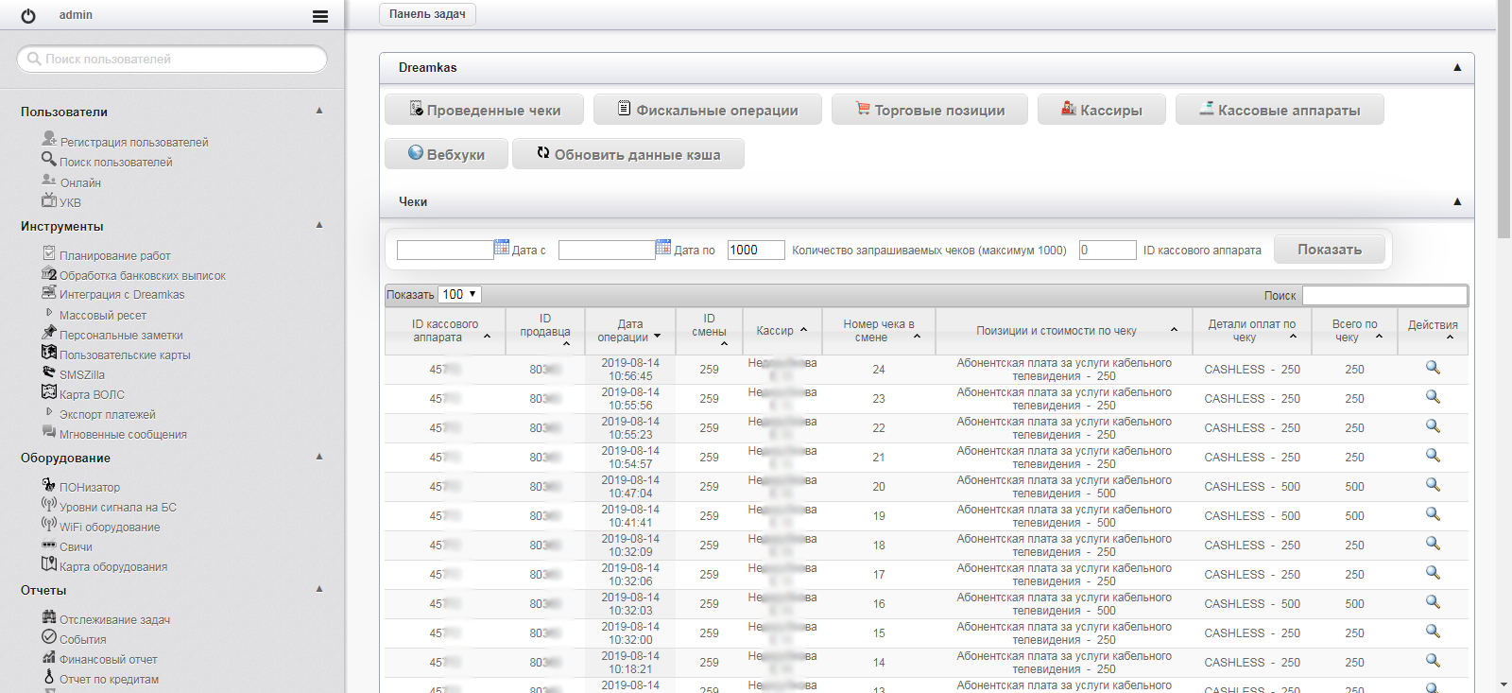Click magnifier icon for receipt number 24
Viewport: 1512px width, 693px height.
tap(1433, 368)
